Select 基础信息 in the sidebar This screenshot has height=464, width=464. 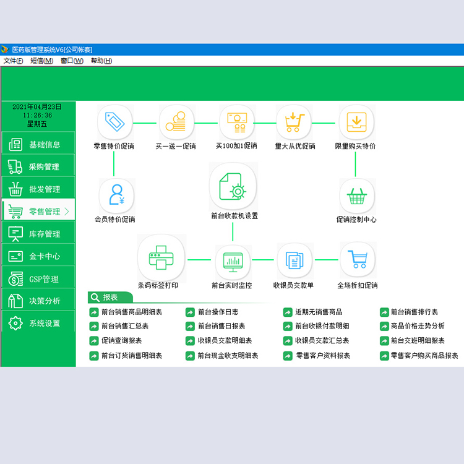(38, 144)
